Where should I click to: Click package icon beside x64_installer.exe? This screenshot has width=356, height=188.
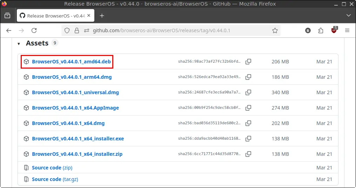click(26, 139)
